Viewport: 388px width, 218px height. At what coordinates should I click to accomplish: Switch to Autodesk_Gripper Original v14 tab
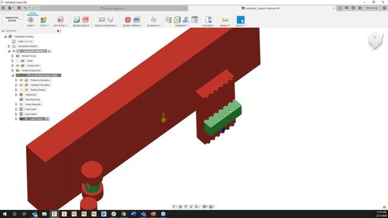tap(262, 8)
